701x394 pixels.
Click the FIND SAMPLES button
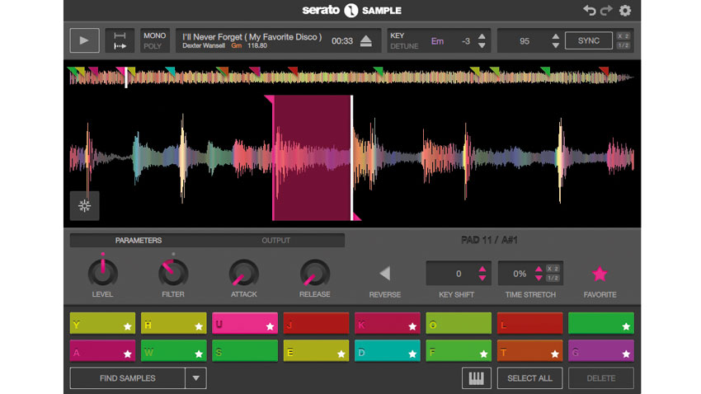pos(127,378)
